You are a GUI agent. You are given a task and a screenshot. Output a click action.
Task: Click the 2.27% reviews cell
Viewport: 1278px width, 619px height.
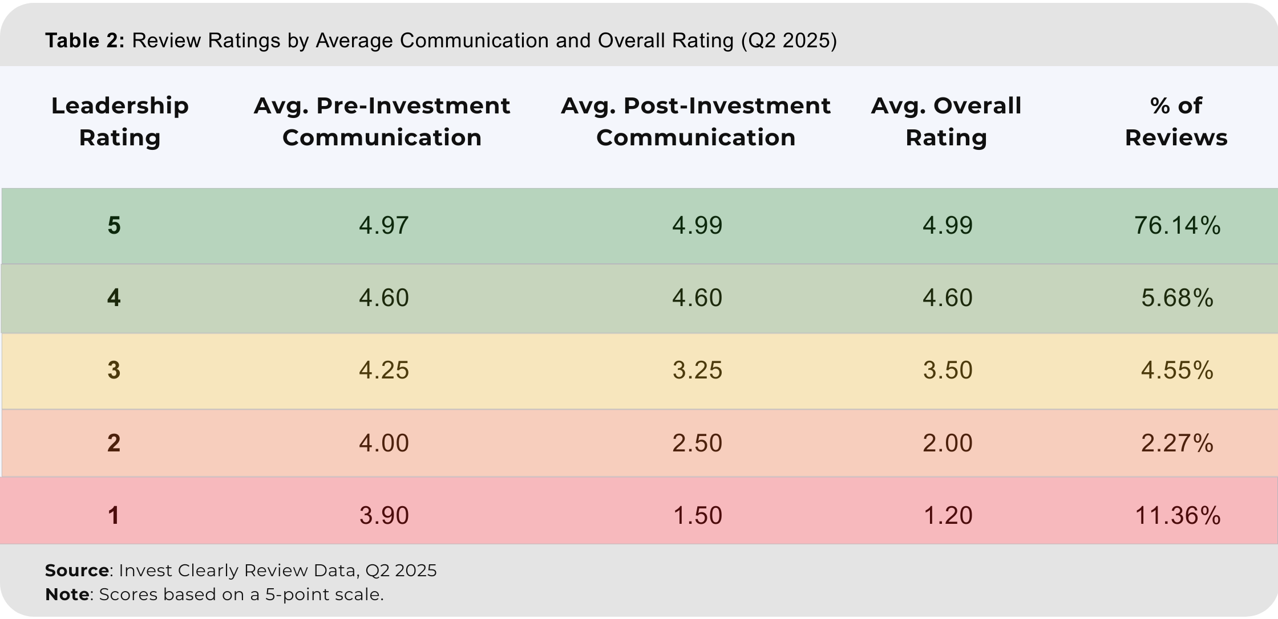tap(1177, 443)
